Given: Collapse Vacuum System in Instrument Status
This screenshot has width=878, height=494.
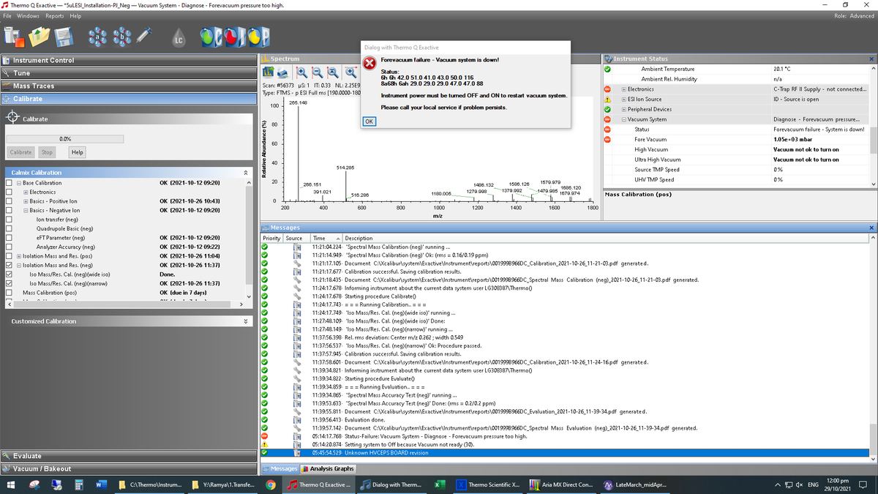Looking at the screenshot, I should [623, 119].
